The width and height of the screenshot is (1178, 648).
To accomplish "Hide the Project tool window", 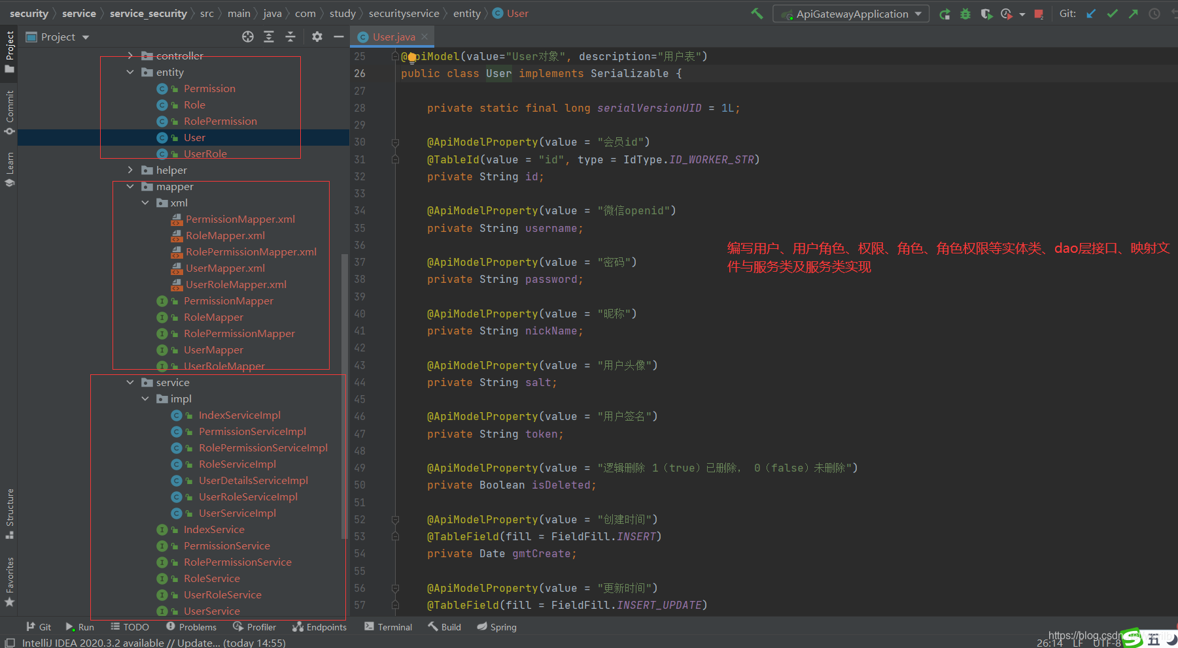I will point(338,37).
